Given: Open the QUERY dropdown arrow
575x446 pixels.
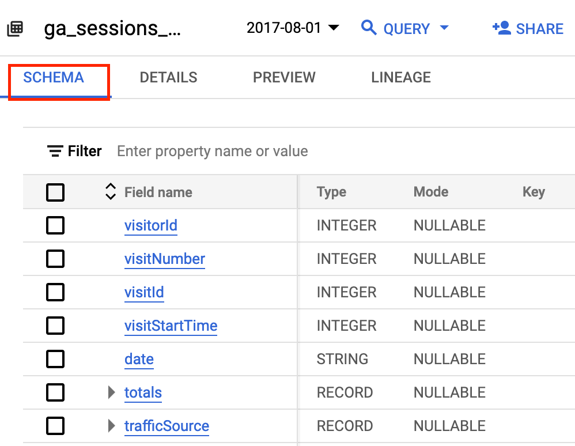Looking at the screenshot, I should tap(444, 28).
